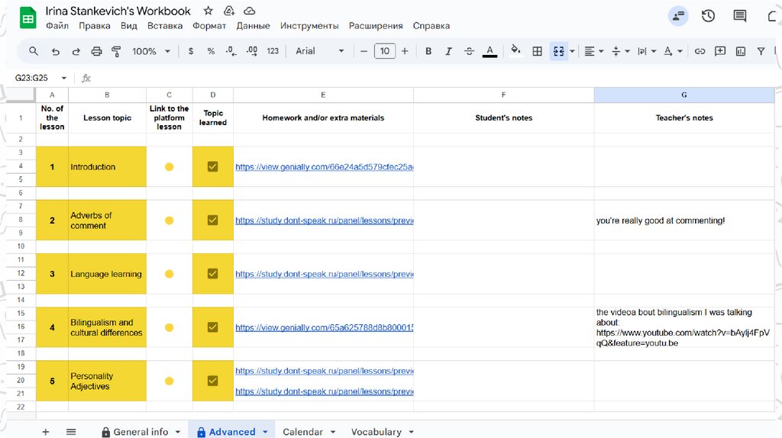Open the Вставка menu
Image resolution: width=782 pixels, height=438 pixels.
(x=165, y=25)
